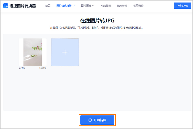The height and width of the screenshot is (129, 193).
Task: Click the 5.60MB file size label
Action: pos(43,68)
